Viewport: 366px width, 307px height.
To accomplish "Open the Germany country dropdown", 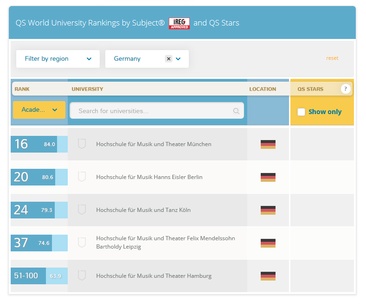I will [x=147, y=59].
